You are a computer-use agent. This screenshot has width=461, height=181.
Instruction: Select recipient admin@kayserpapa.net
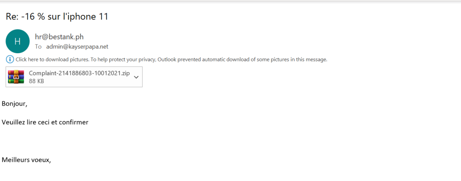point(77,47)
